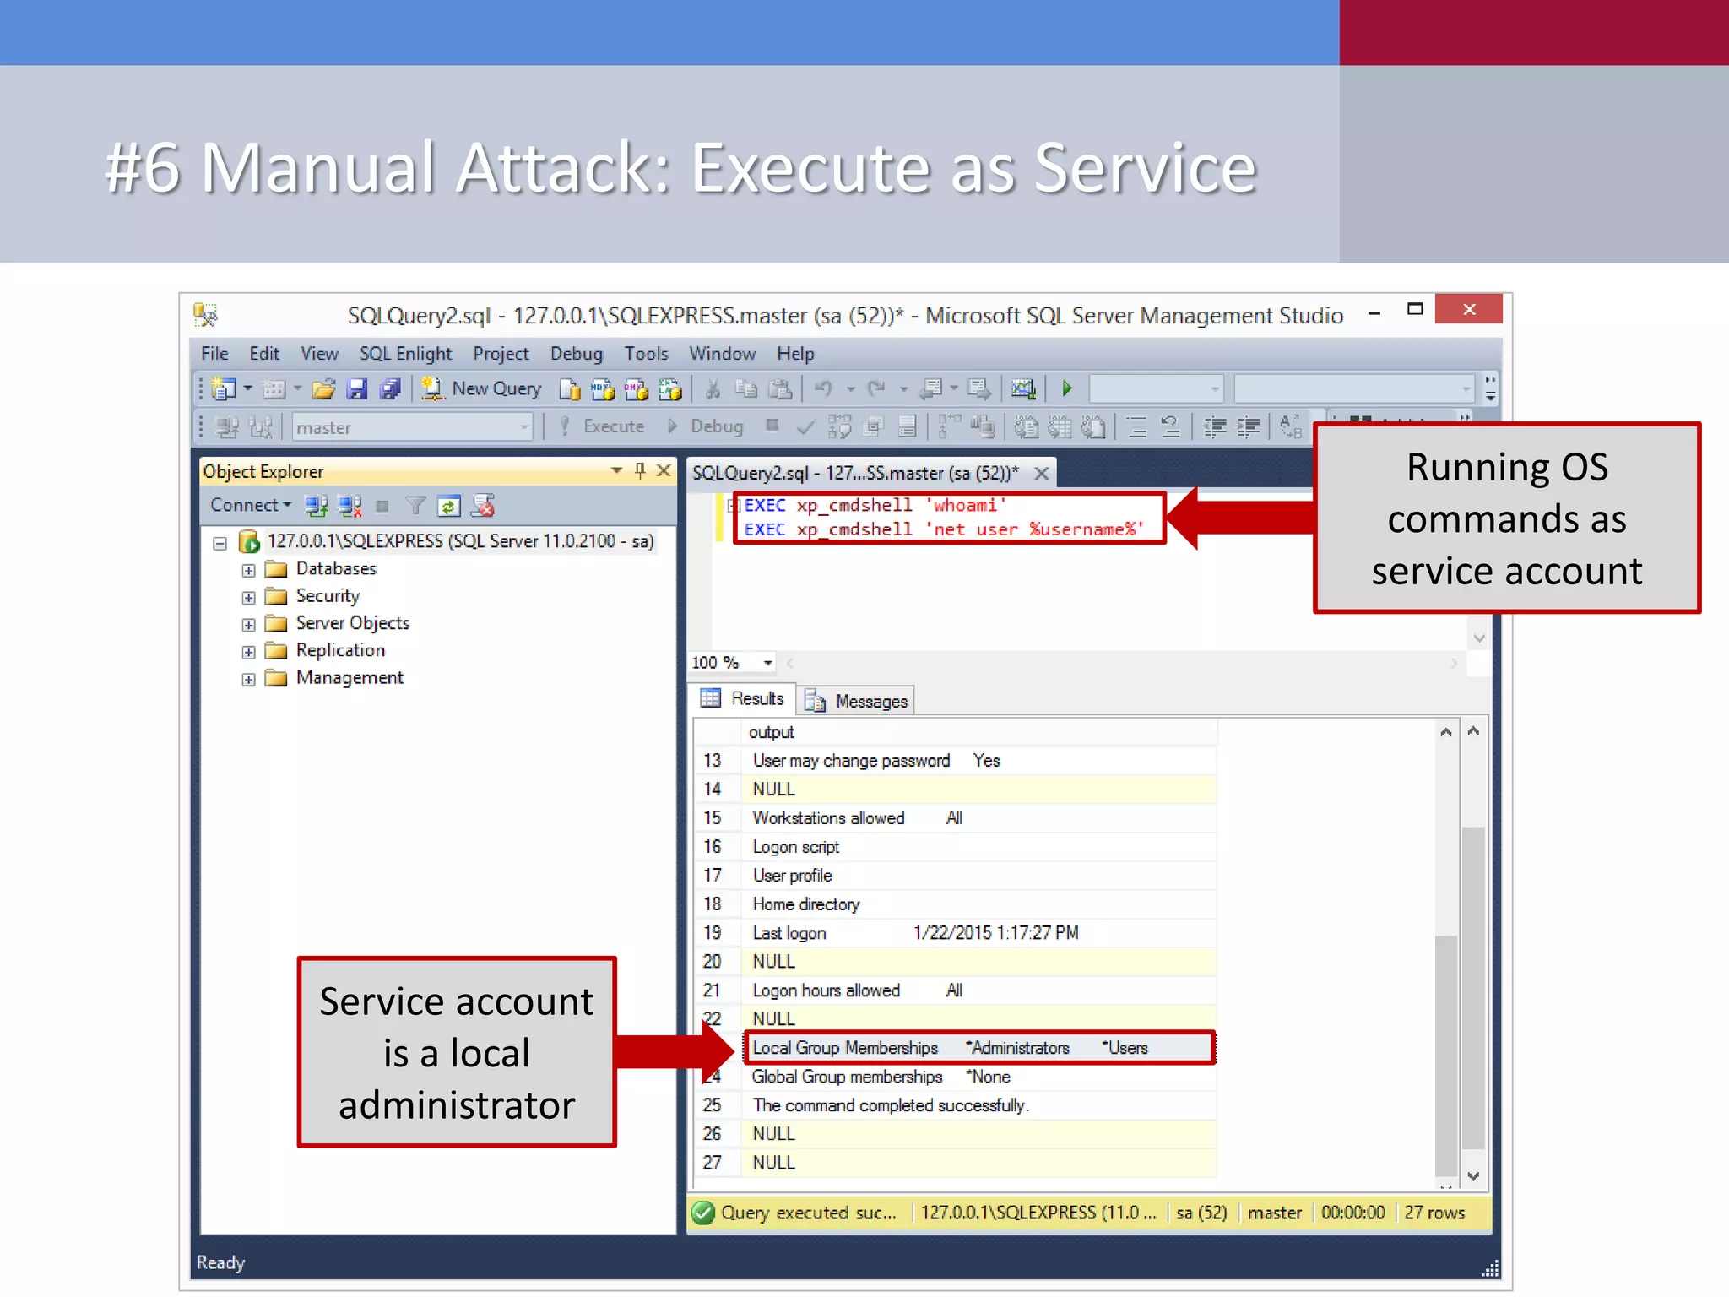Expand the Replication folder

tap(248, 652)
